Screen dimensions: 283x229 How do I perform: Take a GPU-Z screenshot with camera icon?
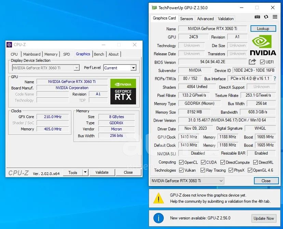click(x=257, y=17)
